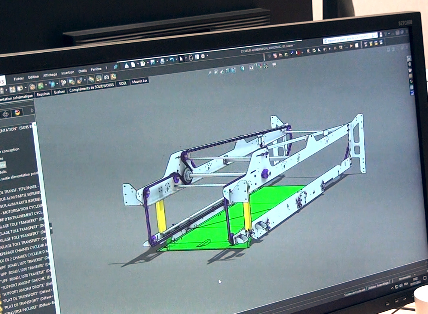
Task: Click the Print icon in the top toolbar
Action: [x=162, y=61]
